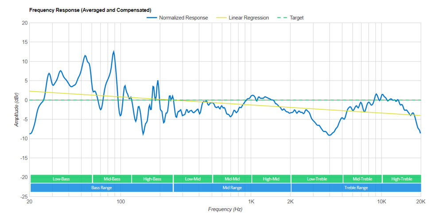Viewport: 443px width, 218px height.
Task: Hide the Target series via legend label
Action: [x=296, y=18]
